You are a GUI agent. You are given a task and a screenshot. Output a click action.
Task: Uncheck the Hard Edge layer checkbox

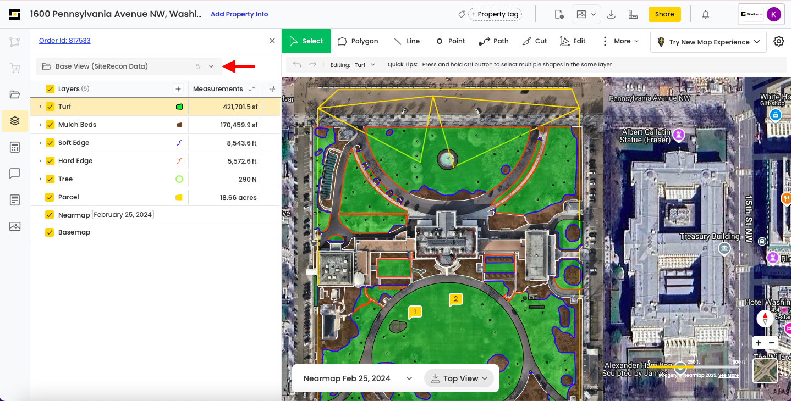[50, 161]
